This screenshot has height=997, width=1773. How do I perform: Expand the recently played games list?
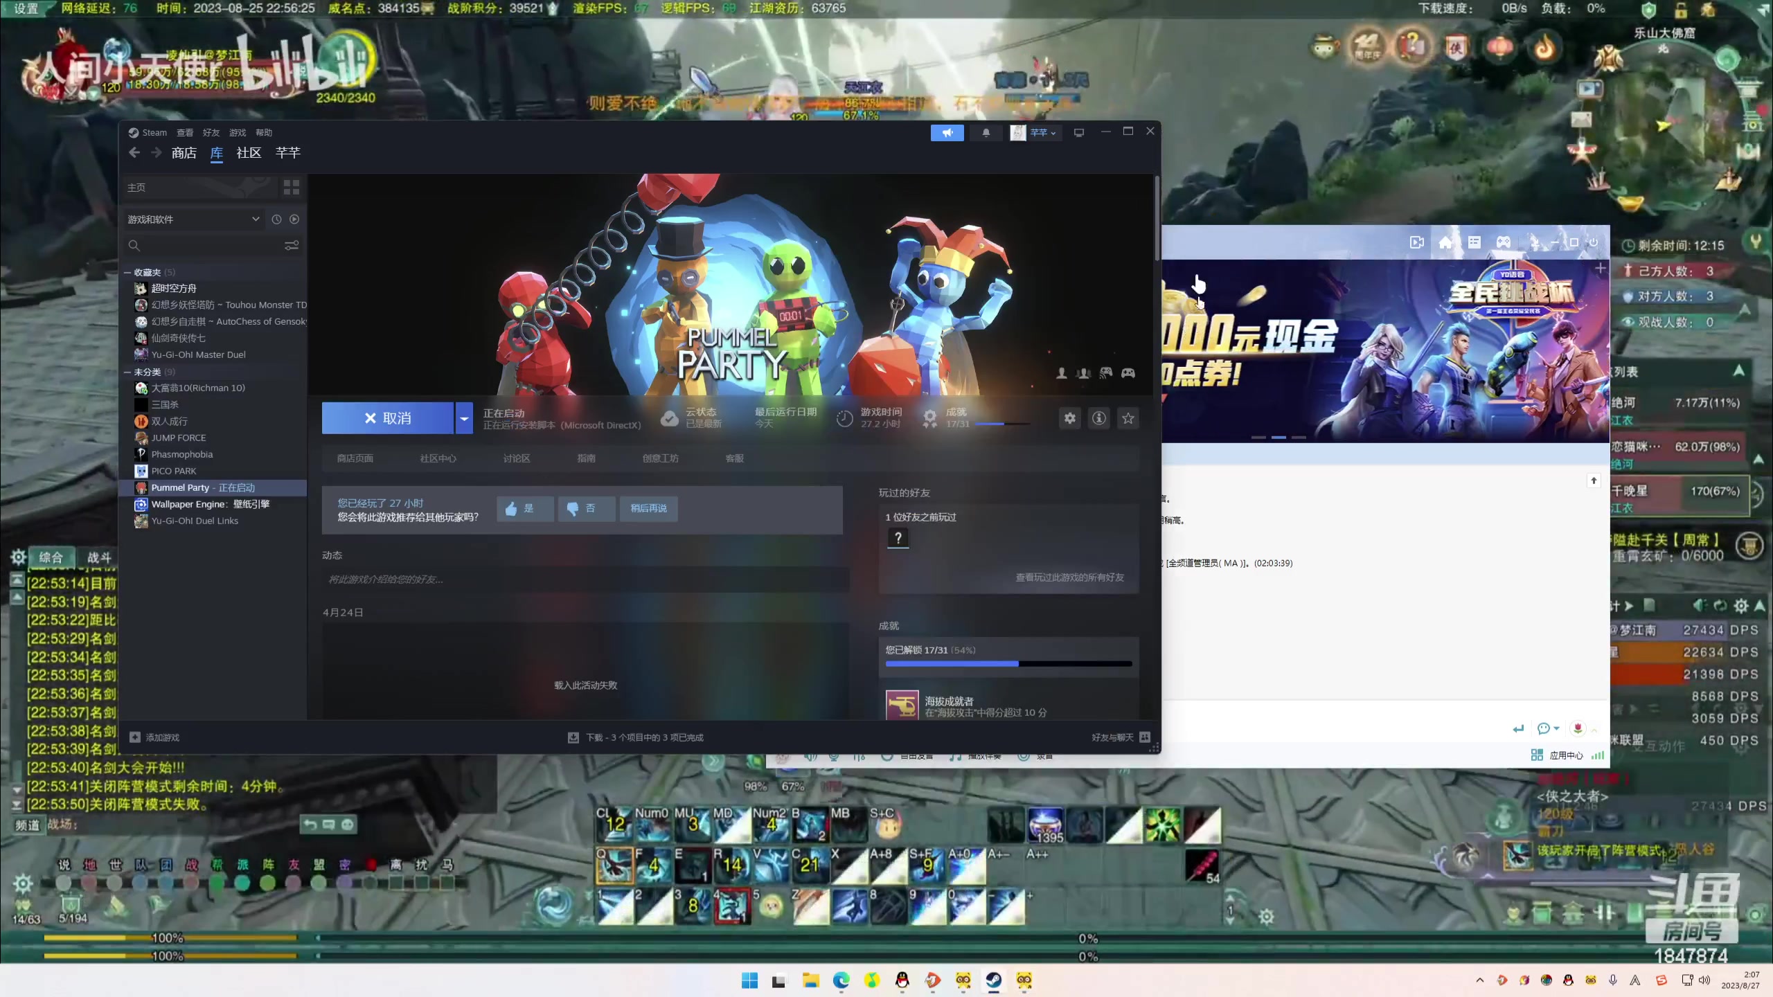tap(276, 219)
